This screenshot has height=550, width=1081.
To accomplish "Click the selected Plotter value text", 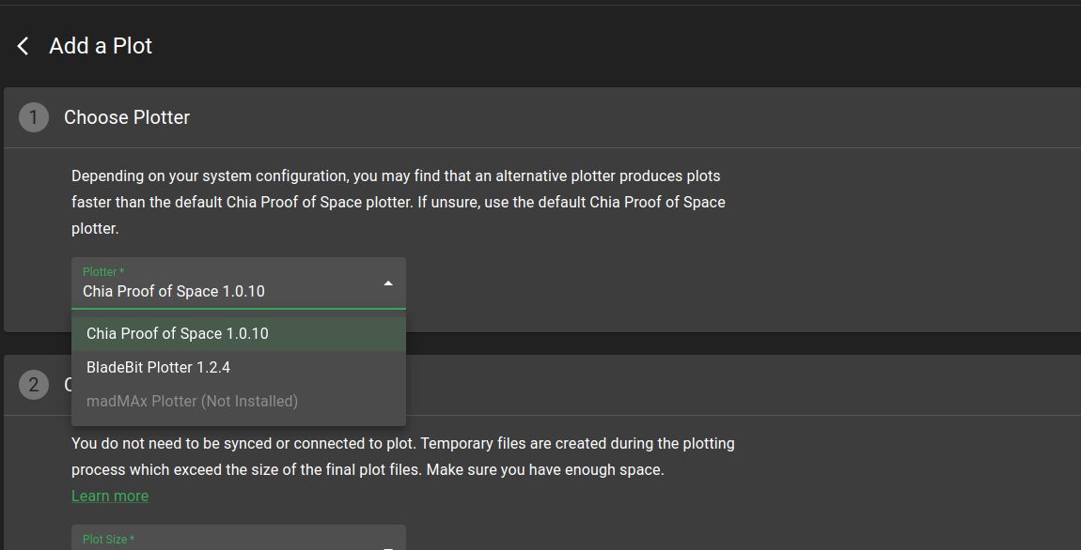I will [174, 292].
